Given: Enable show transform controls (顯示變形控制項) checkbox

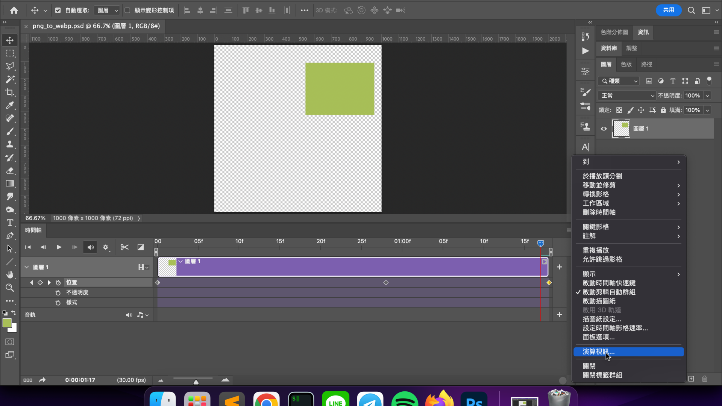Looking at the screenshot, I should coord(127,11).
